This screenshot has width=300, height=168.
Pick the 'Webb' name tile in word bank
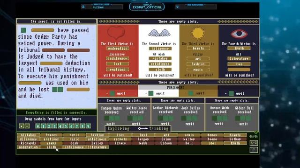pyautogui.click(x=143, y=143)
